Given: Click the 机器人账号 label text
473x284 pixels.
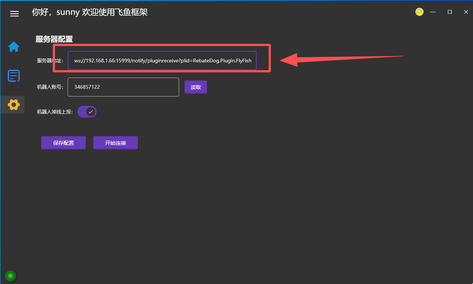Looking at the screenshot, I should (50, 87).
